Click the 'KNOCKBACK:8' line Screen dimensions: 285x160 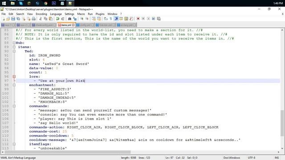coord(50,102)
